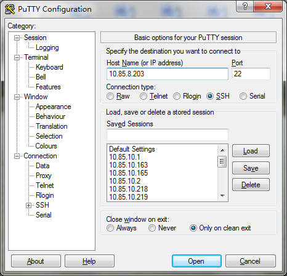Viewport: 287px width, 276px height.
Task: Collapse the Session tree node
Action: pyautogui.click(x=17, y=38)
